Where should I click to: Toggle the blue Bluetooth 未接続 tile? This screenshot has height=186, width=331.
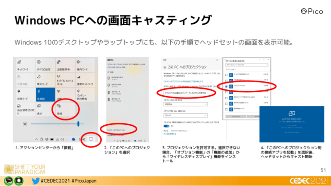[x=45, y=95]
